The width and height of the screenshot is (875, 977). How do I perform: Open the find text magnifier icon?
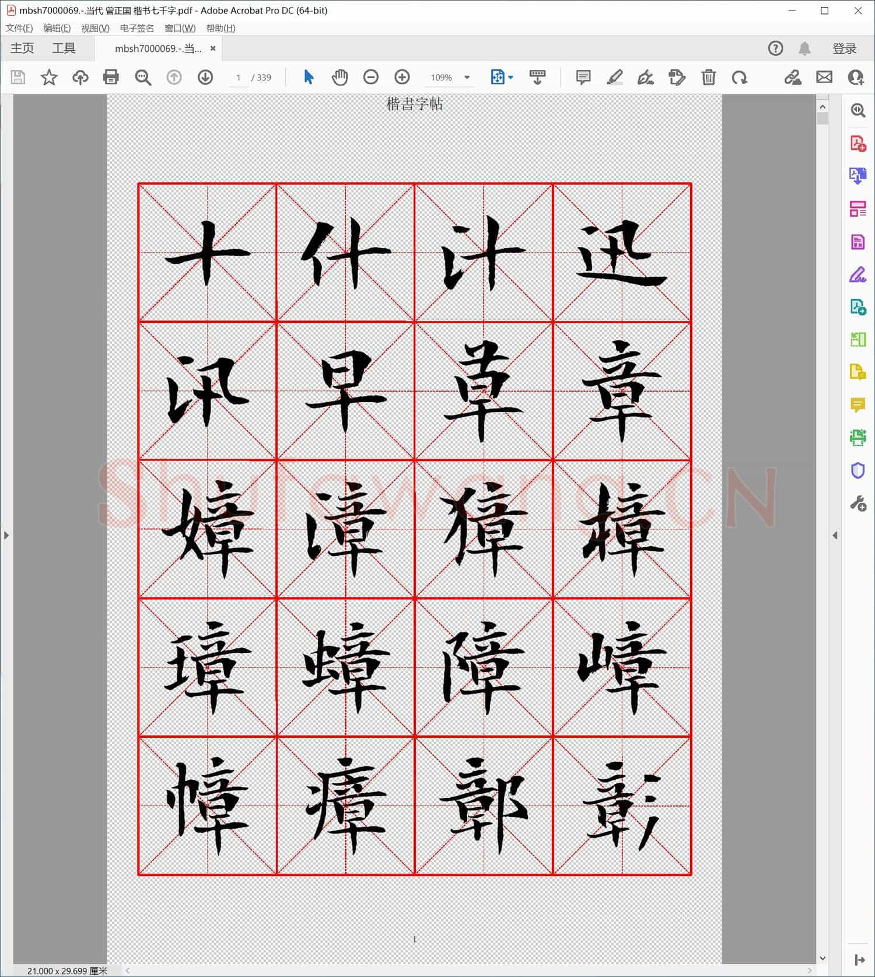click(x=143, y=77)
